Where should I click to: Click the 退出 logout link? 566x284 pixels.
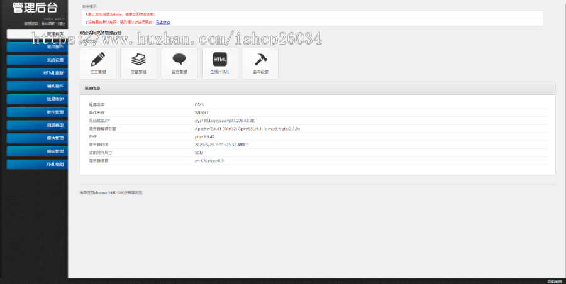point(62,24)
